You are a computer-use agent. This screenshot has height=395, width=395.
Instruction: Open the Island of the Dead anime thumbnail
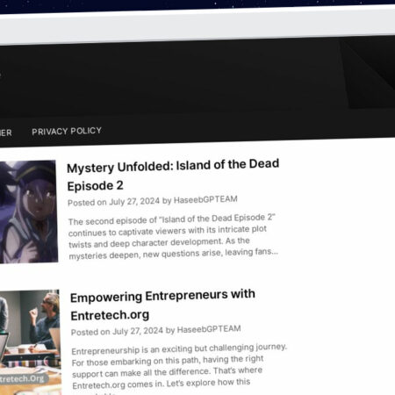coord(28,212)
